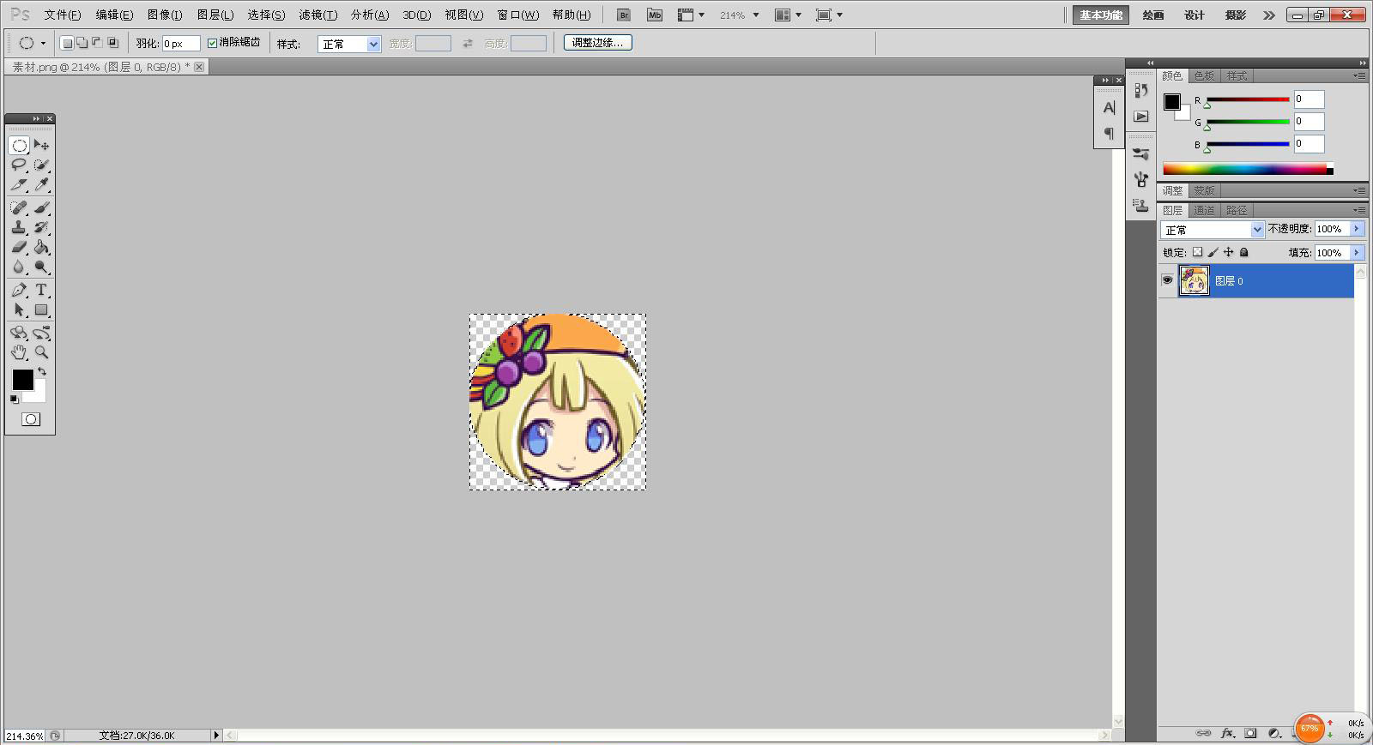This screenshot has width=1373, height=745.
Task: Switch to the 通道 channels tab
Action: (1204, 210)
